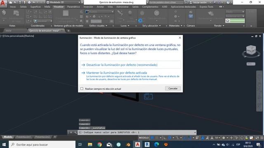Open the visual style dropdown in Estilos visuales

(113, 12)
